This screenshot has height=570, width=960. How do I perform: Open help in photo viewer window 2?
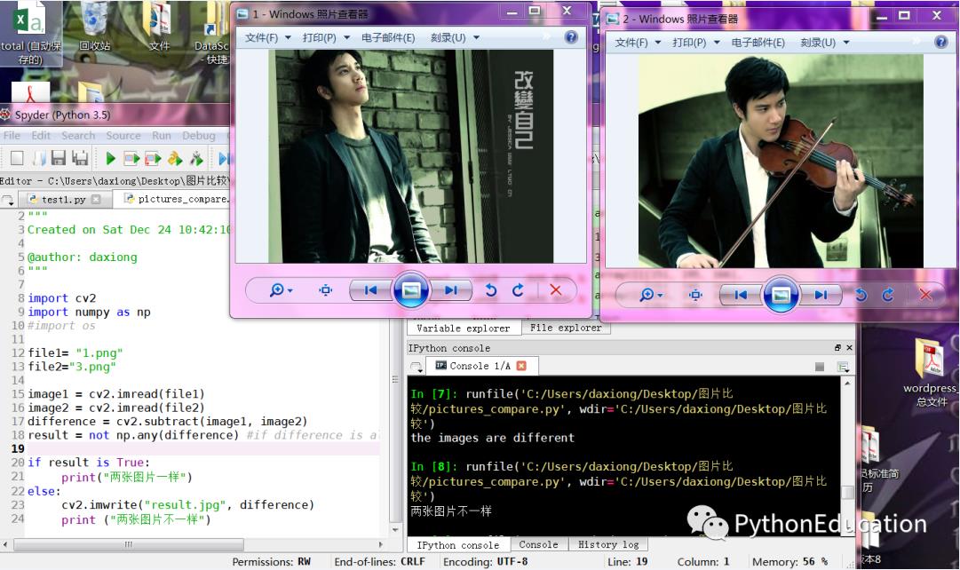941,43
